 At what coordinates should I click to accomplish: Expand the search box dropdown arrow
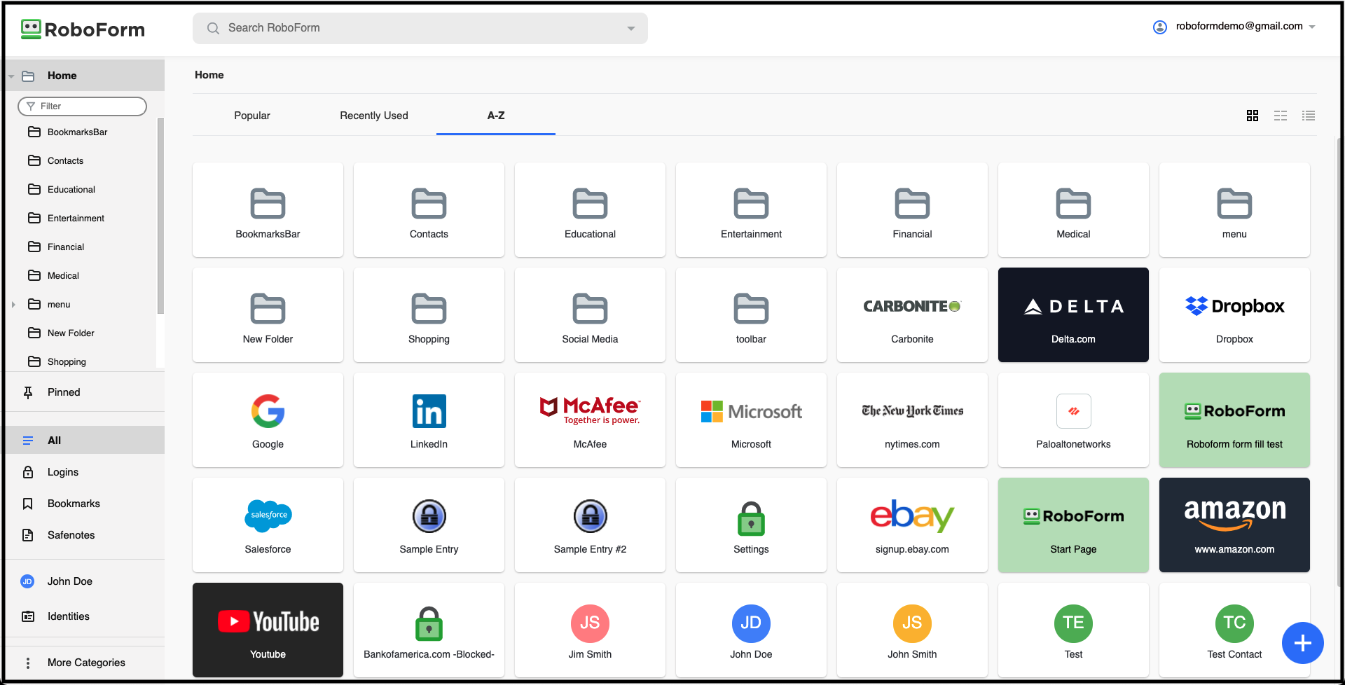631,29
